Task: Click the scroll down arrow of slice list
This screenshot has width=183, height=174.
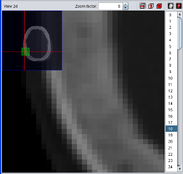Action: pos(180,169)
